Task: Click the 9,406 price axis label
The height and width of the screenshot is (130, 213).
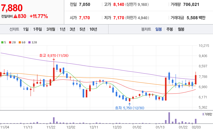Action: 203,56
